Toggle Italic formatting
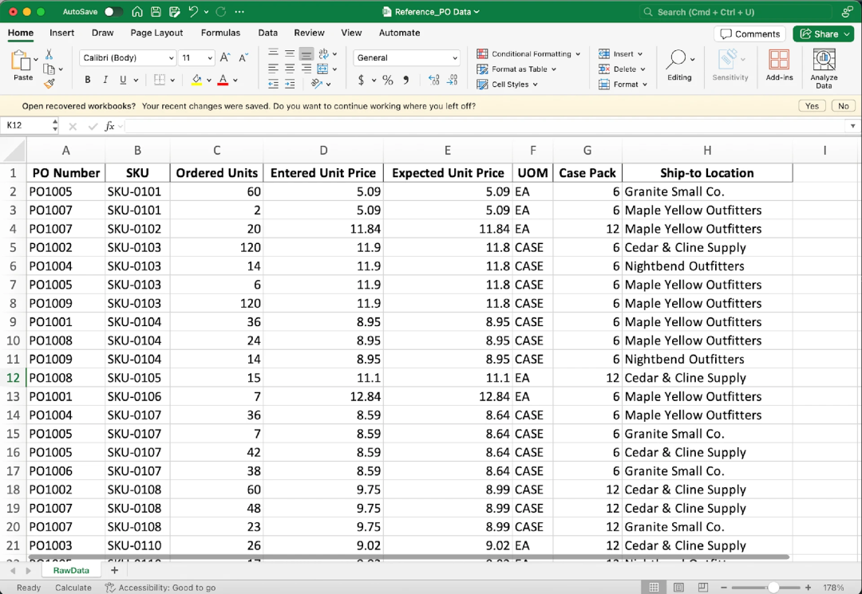 [105, 80]
